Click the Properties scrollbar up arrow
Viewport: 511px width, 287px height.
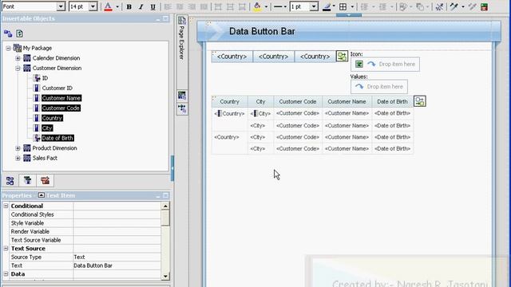coord(165,206)
